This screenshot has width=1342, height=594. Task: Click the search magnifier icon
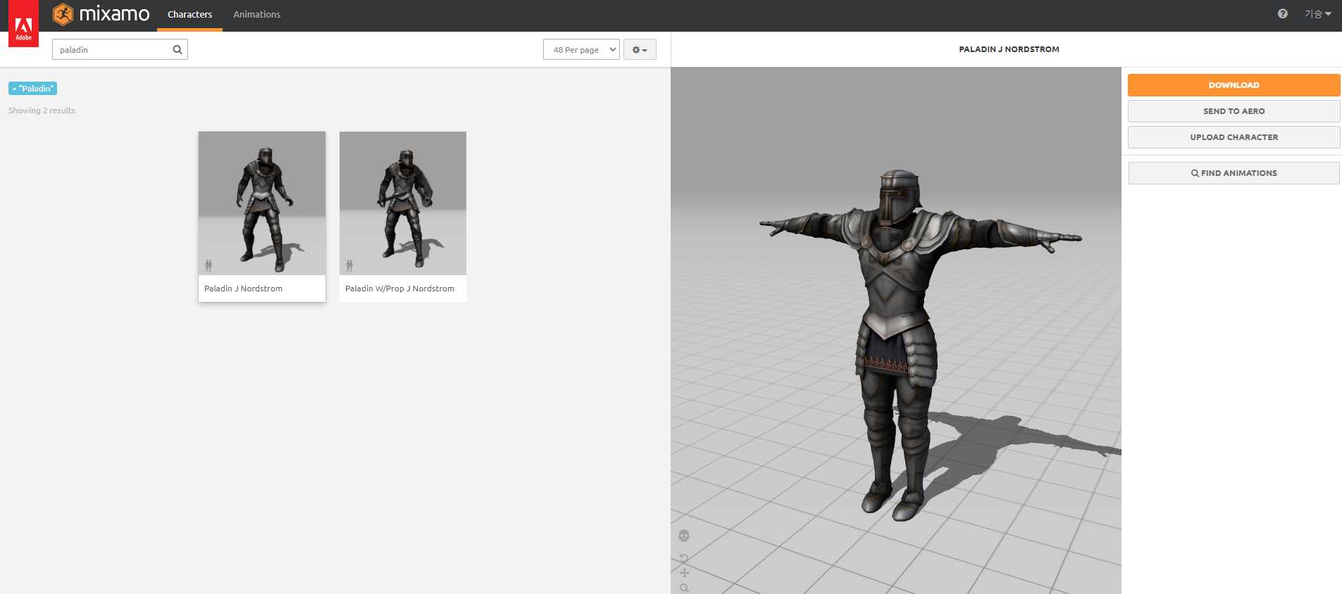coord(178,49)
